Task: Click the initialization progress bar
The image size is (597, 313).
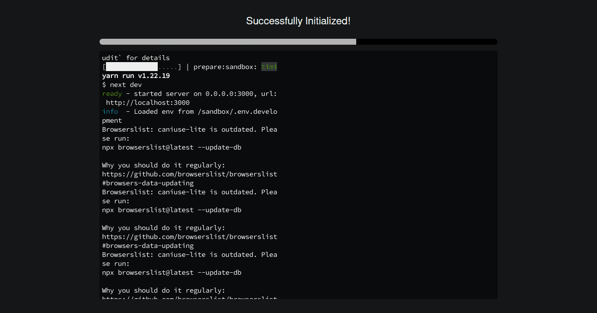Action: (x=298, y=42)
